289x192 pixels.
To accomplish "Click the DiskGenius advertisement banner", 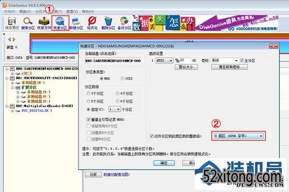I will tap(205, 23).
